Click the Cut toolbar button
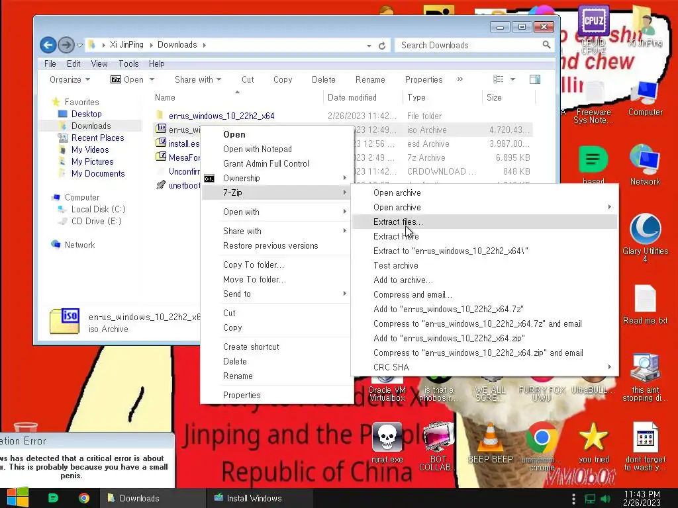The height and width of the screenshot is (508, 678). pos(248,79)
